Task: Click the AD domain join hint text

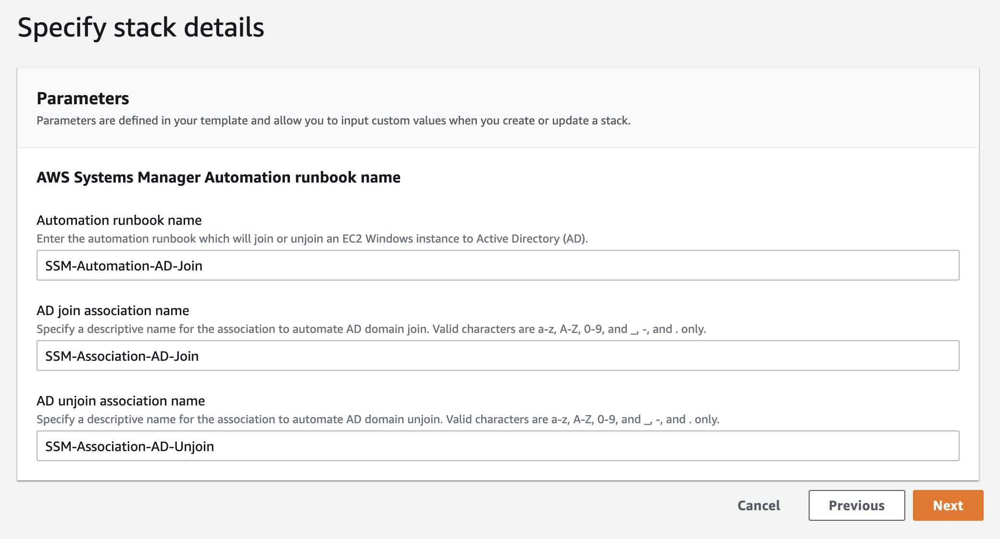Action: pyautogui.click(x=371, y=329)
